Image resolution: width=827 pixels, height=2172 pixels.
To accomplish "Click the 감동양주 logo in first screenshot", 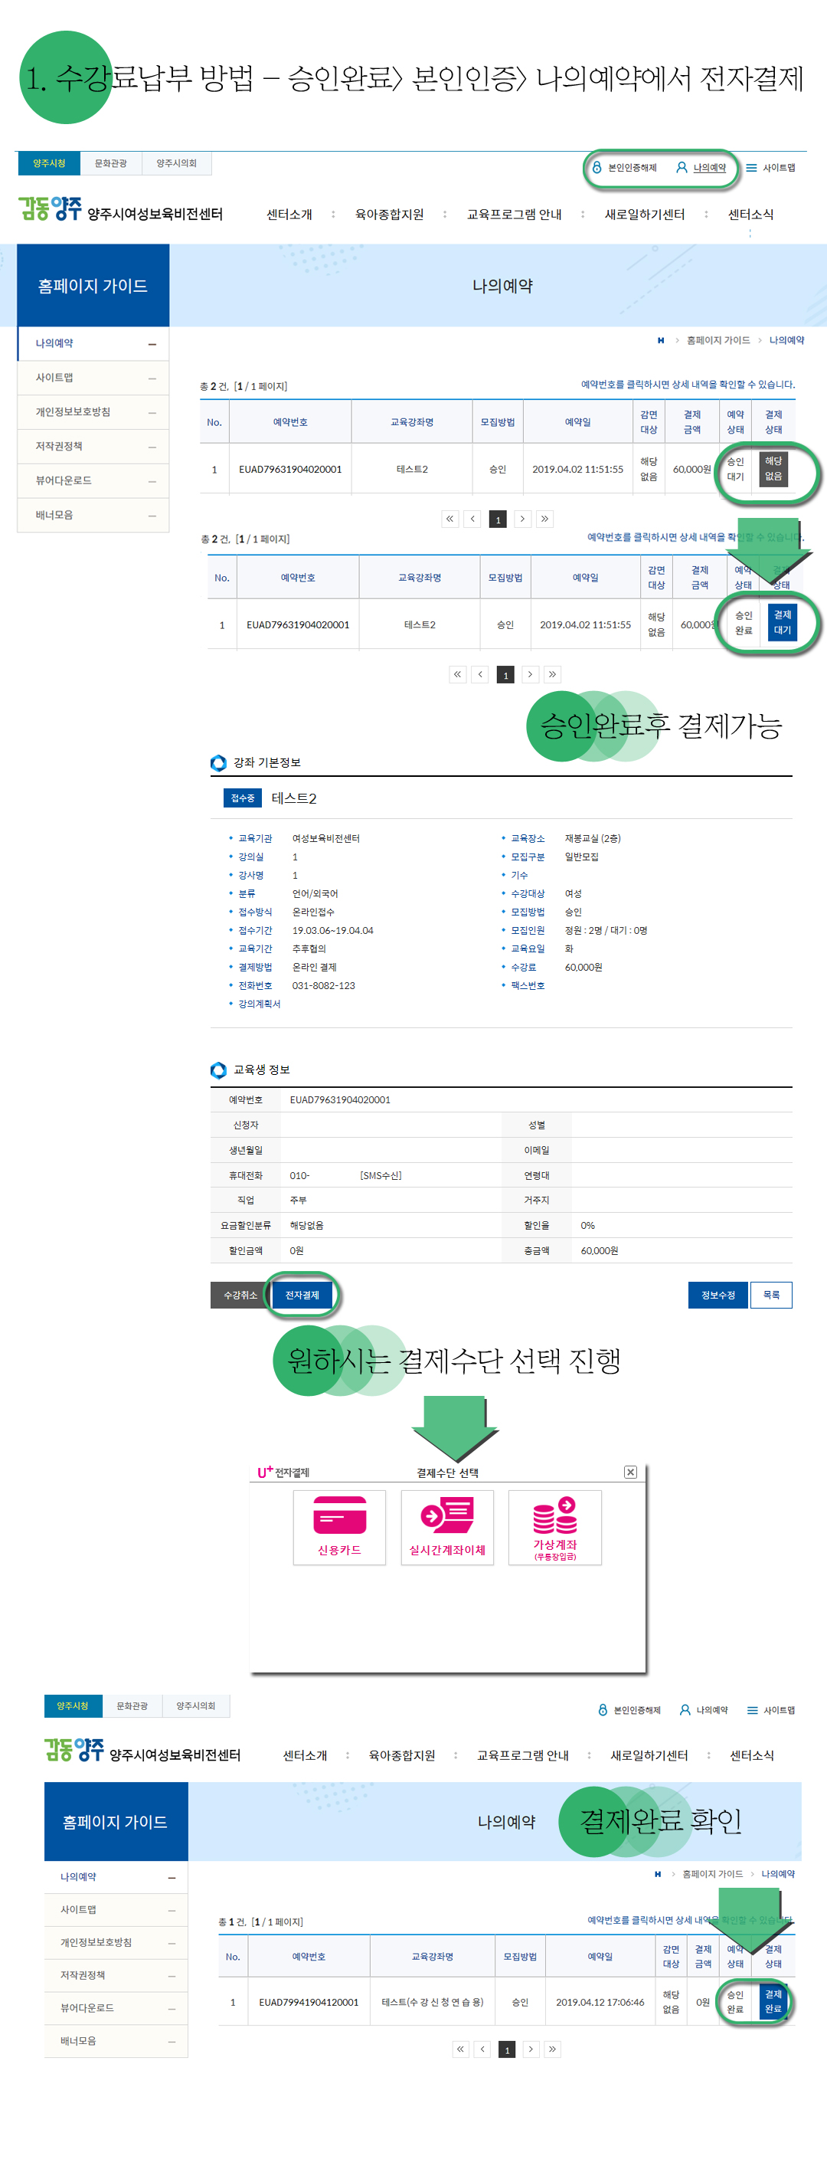I will (x=50, y=208).
